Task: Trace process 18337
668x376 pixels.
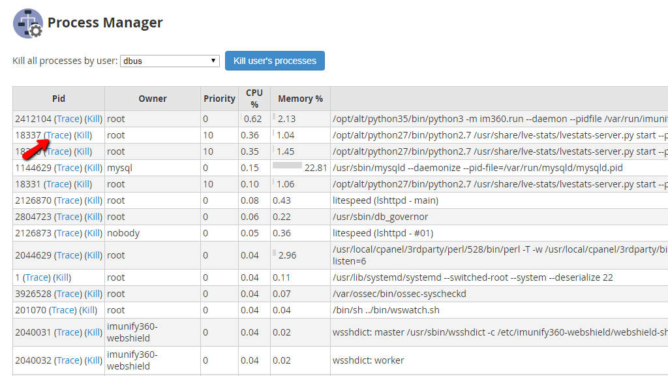Action: point(58,135)
